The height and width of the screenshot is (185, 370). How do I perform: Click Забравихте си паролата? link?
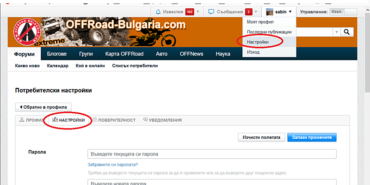point(112,165)
